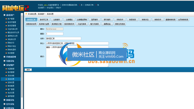The height and width of the screenshot is (109, 194).
Task: Open 游戏豆管理 in the sidebar
Action: (12, 26)
